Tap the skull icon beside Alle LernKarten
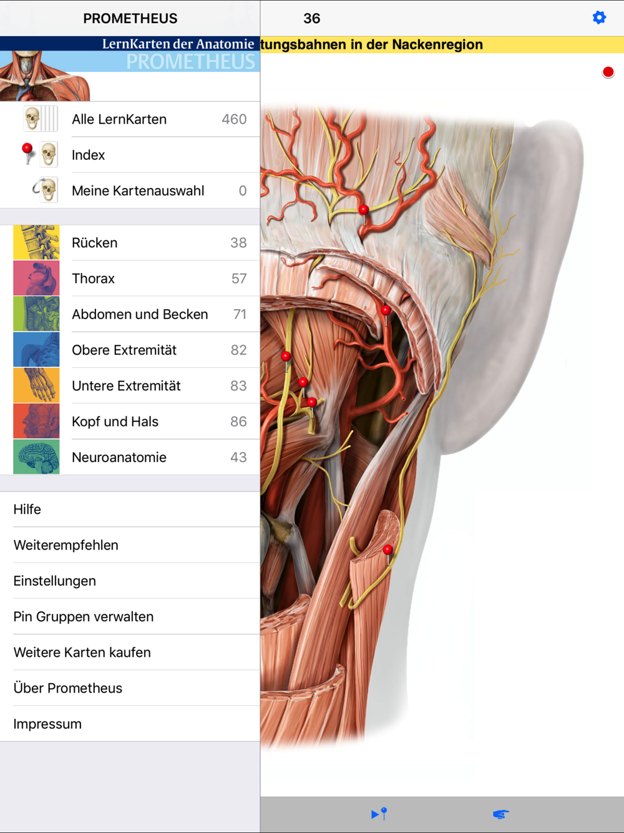Image resolution: width=624 pixels, height=833 pixels. coord(41,119)
